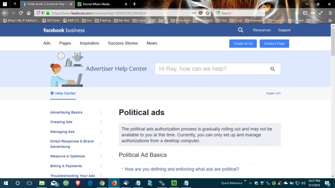Click the Create a Page button
Image resolution: width=335 pixels, height=188 pixels.
pos(274,43)
